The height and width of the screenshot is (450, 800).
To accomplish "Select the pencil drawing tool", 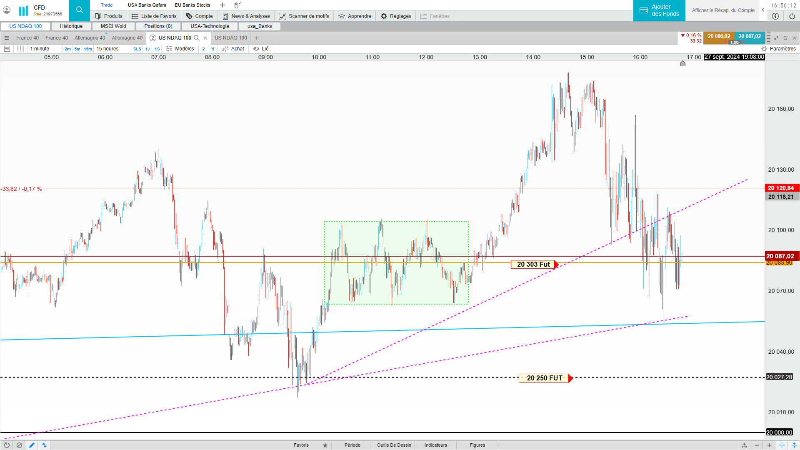I will [x=32, y=445].
